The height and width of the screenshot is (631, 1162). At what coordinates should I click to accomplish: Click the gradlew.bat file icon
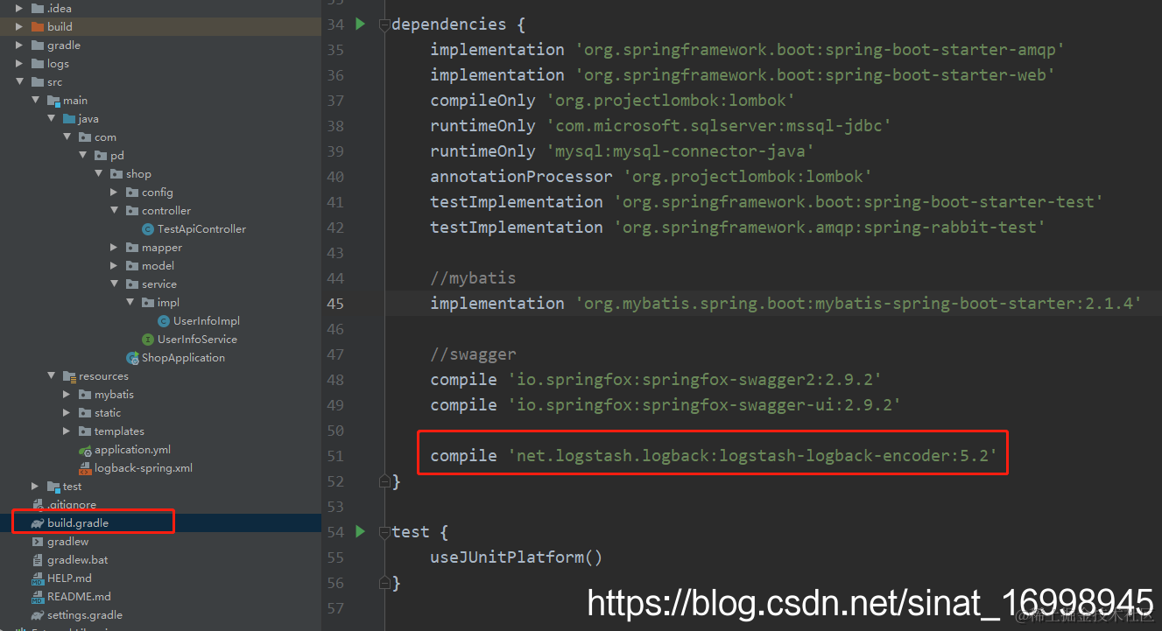point(38,560)
